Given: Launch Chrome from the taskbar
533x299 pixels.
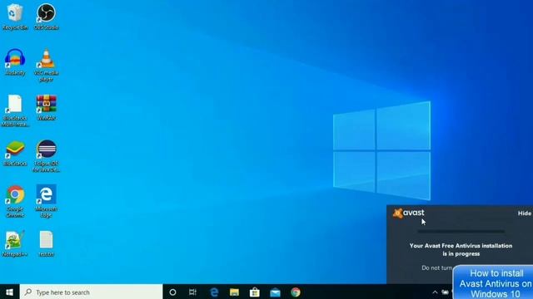Looking at the screenshot, I should pyautogui.click(x=296, y=292).
